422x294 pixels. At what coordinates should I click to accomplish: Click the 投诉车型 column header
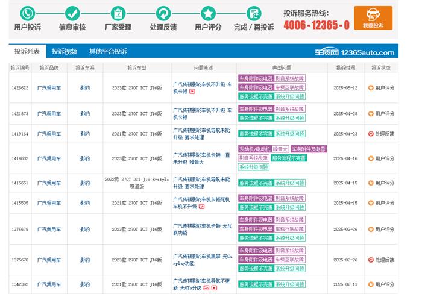[x=137, y=68]
